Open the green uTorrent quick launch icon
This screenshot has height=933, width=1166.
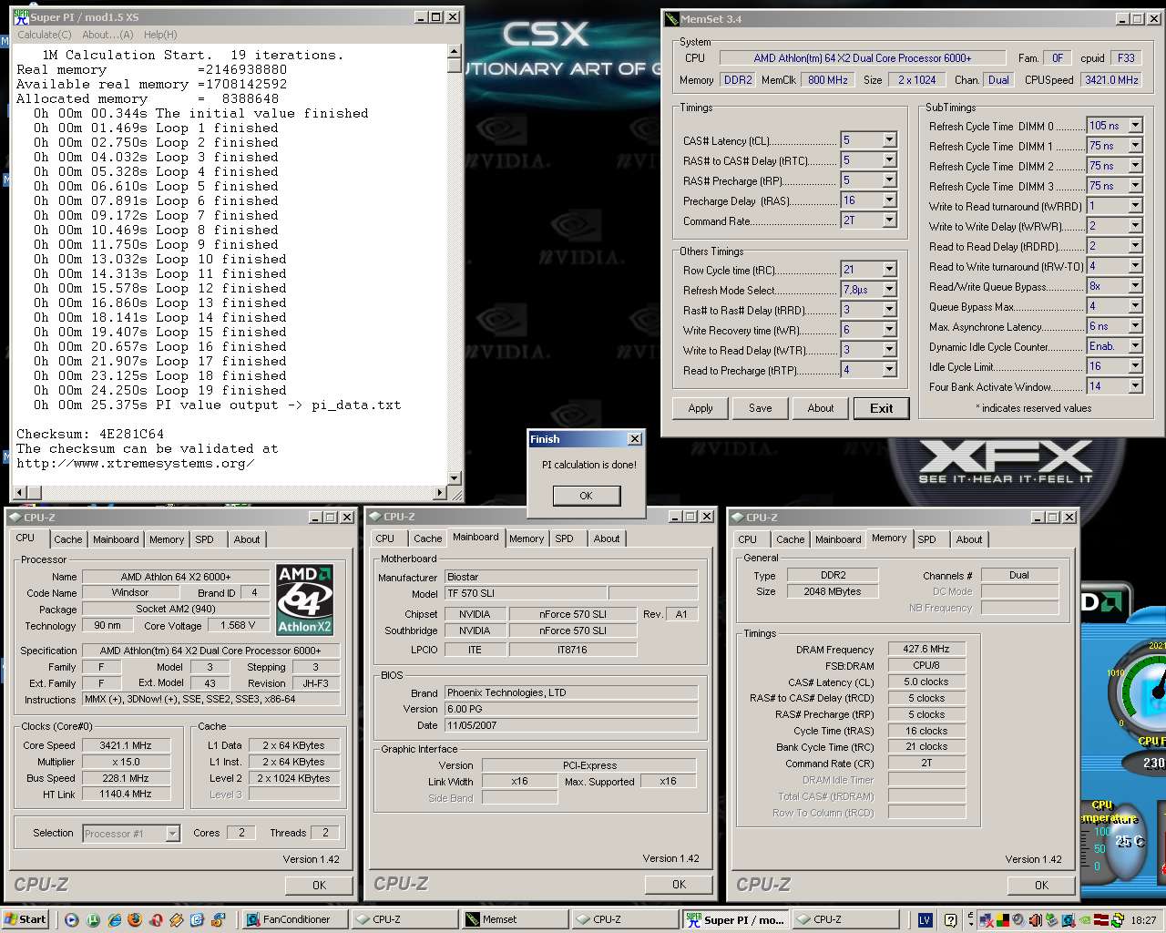coord(93,919)
